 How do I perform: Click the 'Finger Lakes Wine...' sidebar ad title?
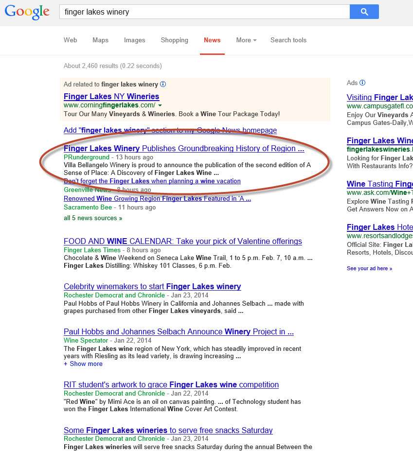pyautogui.click(x=380, y=140)
